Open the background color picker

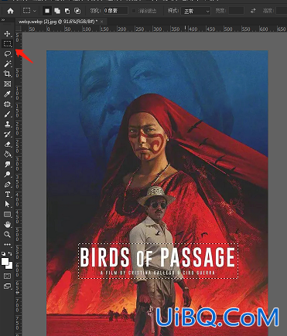(x=10, y=266)
